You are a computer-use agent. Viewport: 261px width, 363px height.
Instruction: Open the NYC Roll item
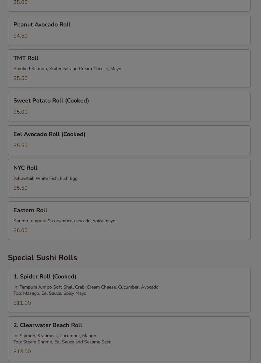[x=129, y=178]
